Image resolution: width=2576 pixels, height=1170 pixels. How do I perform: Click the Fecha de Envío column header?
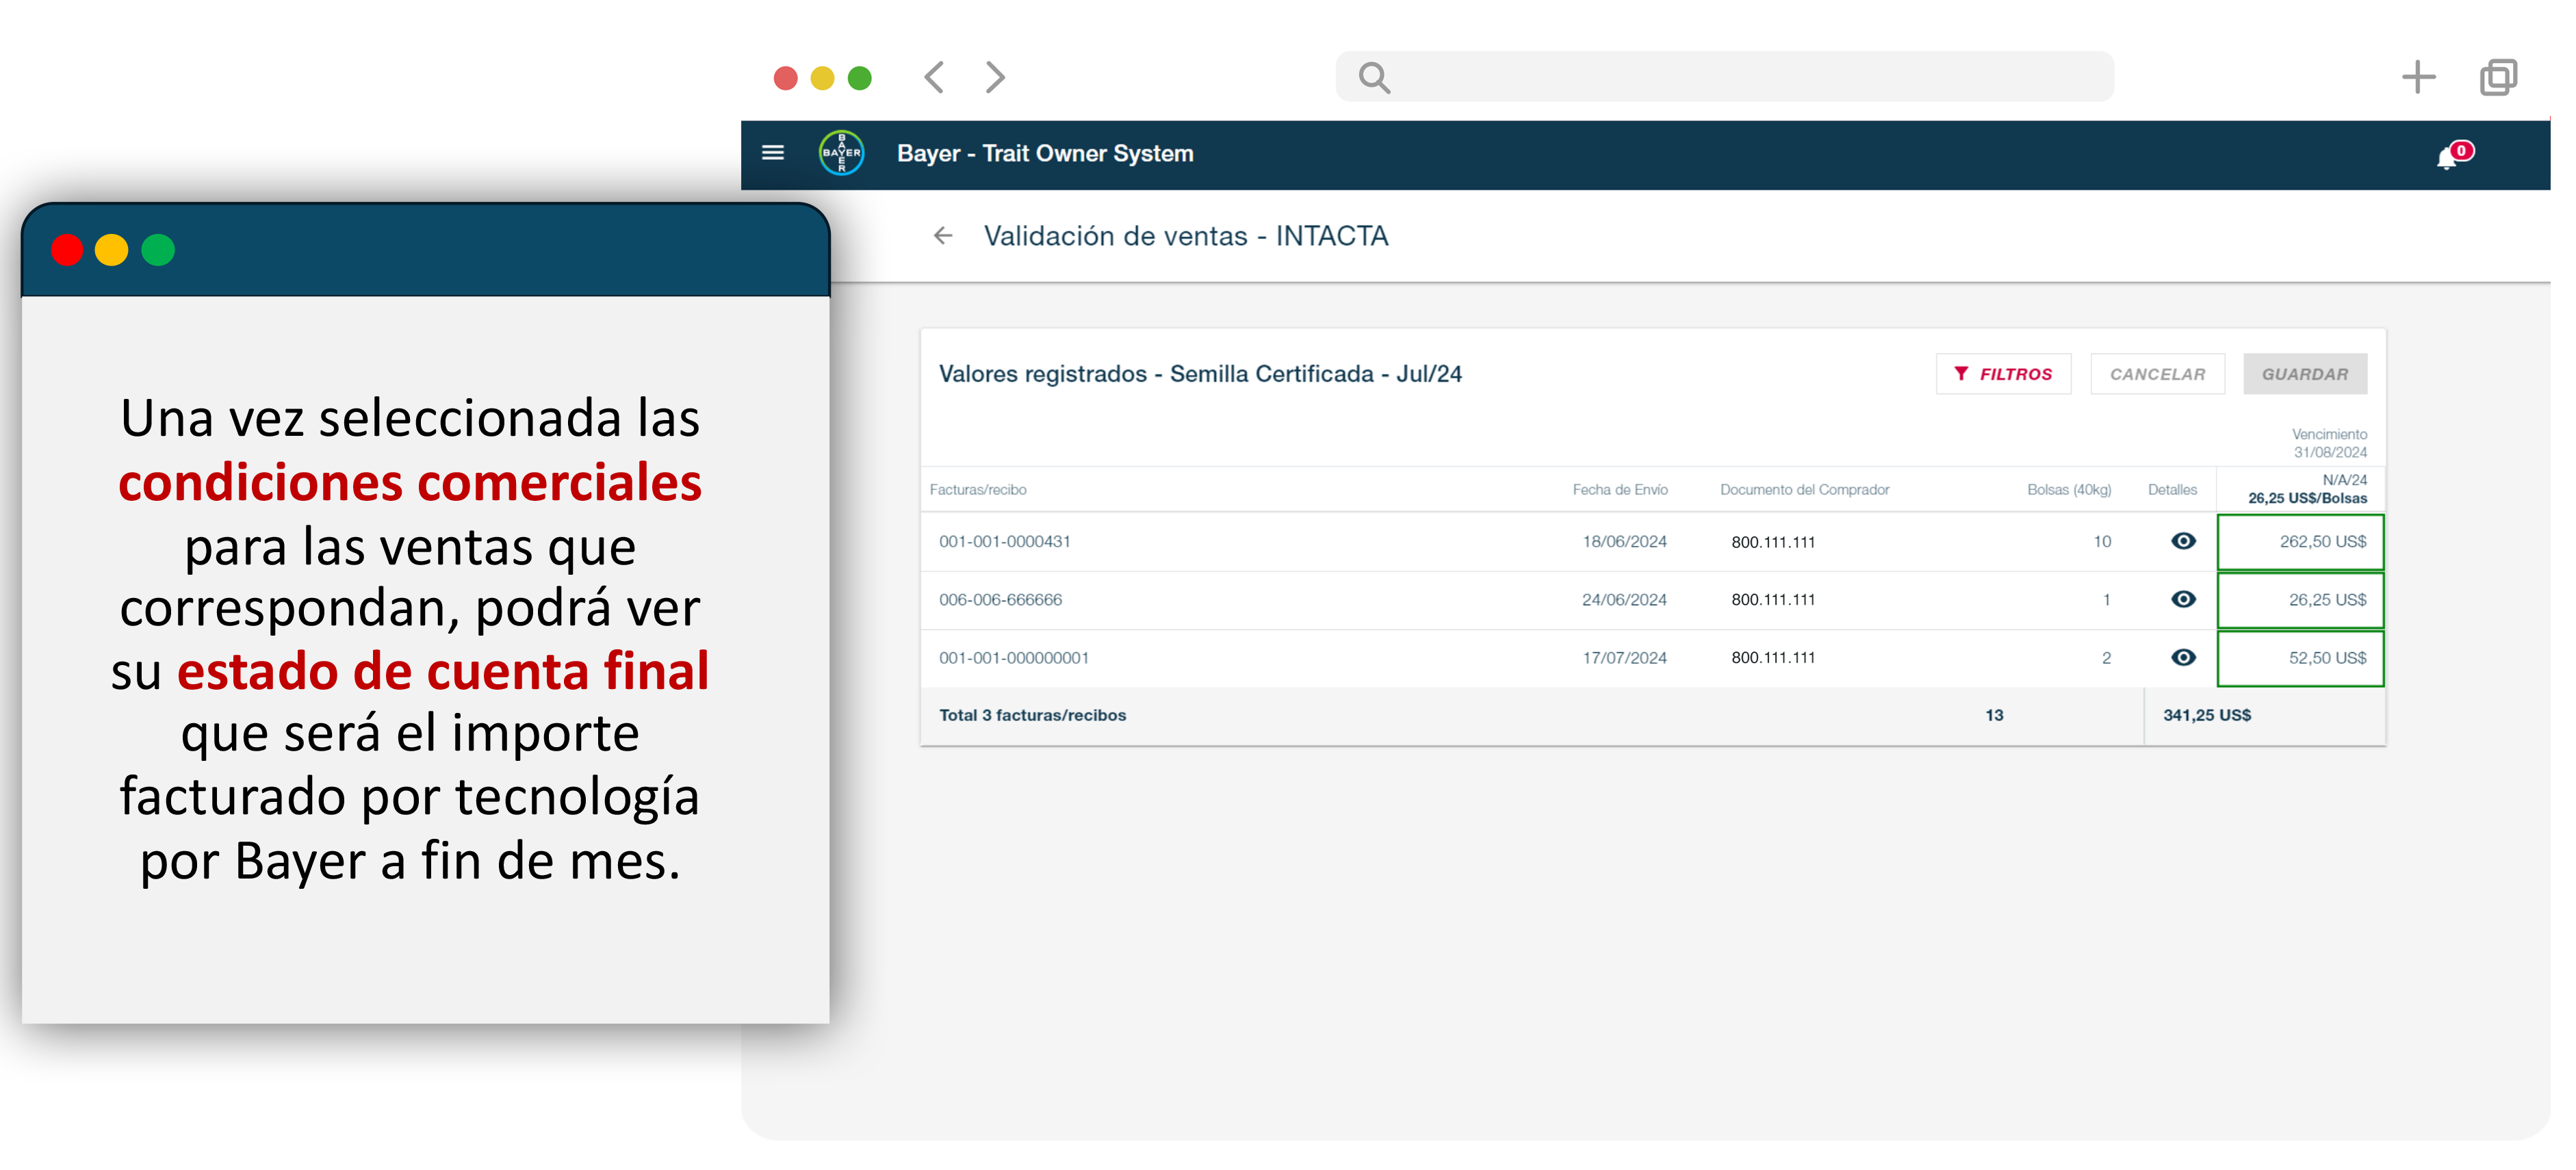pos(1619,490)
